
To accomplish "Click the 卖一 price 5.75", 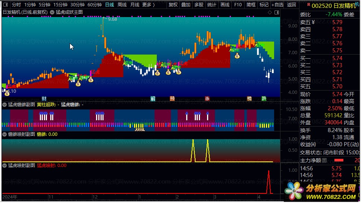I will tap(337, 50).
